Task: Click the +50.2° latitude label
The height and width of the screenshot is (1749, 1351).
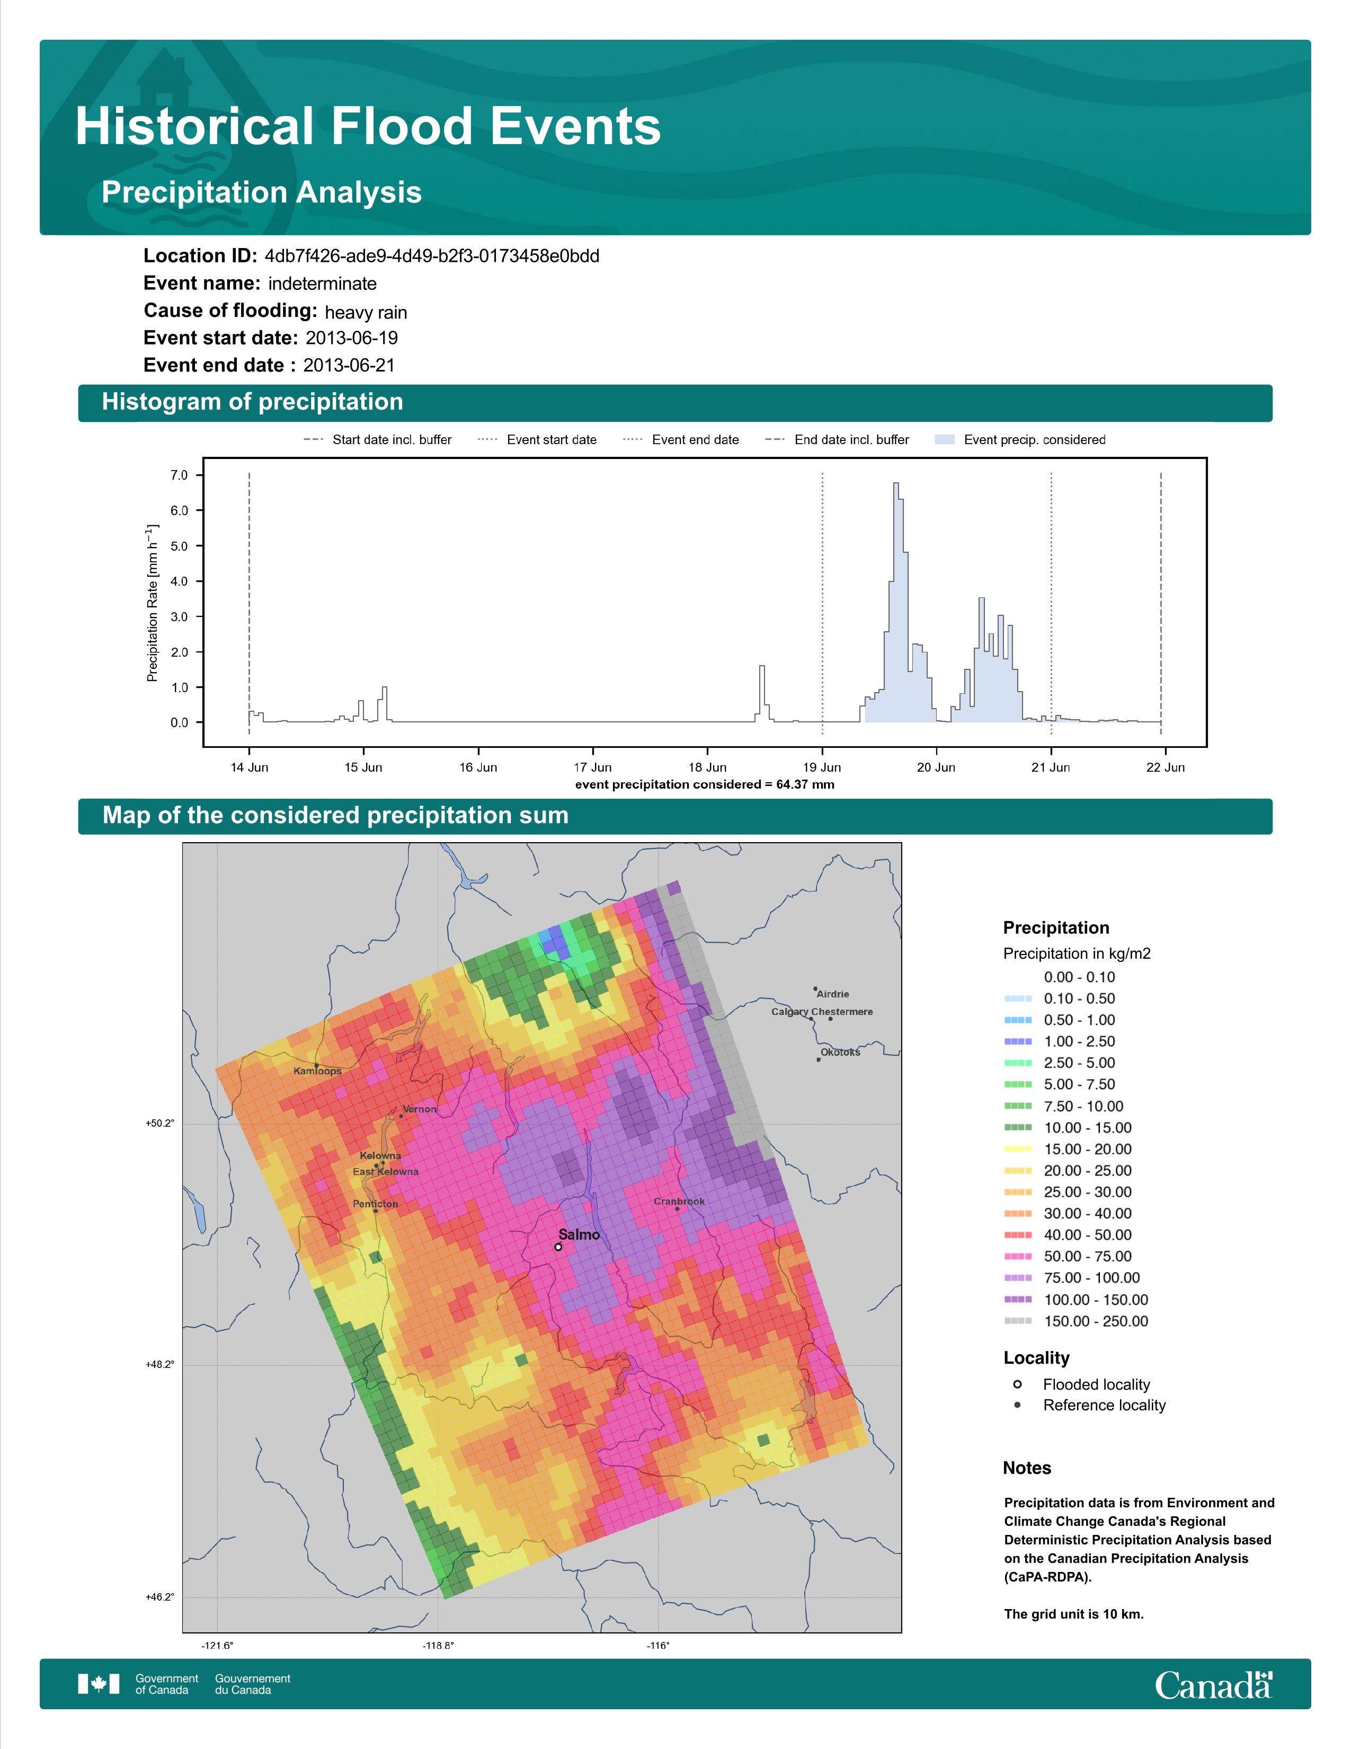Action: [159, 1124]
